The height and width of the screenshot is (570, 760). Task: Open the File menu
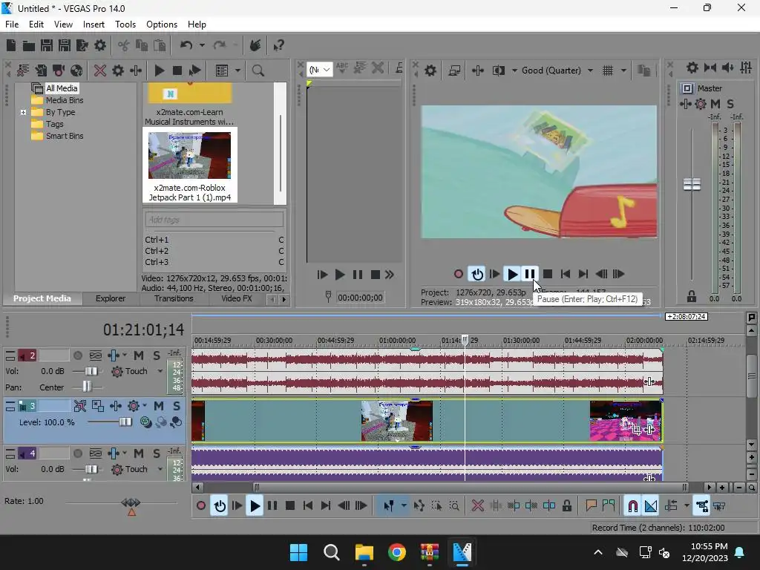tap(12, 24)
